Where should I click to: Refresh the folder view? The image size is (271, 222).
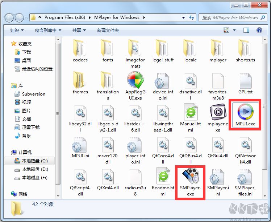pyautogui.click(x=192, y=17)
